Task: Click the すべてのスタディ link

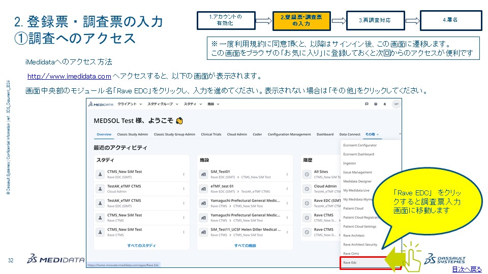Action: [x=141, y=246]
